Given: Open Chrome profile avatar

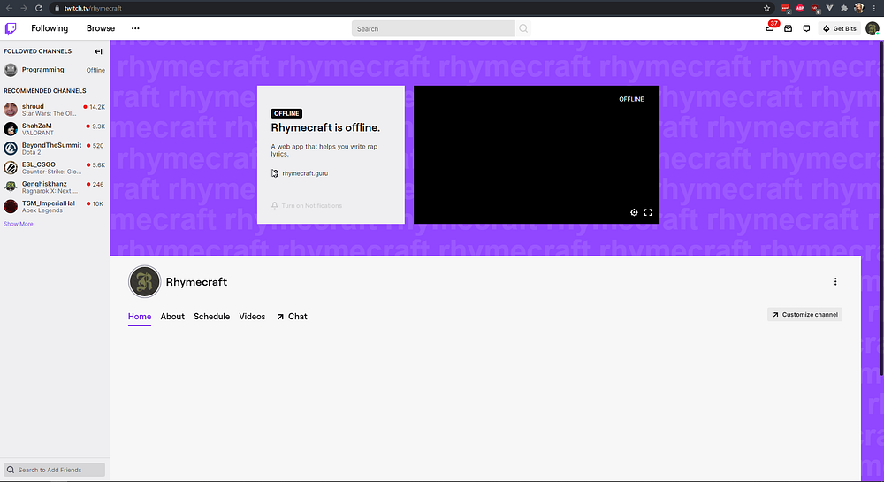Looking at the screenshot, I should (859, 8).
